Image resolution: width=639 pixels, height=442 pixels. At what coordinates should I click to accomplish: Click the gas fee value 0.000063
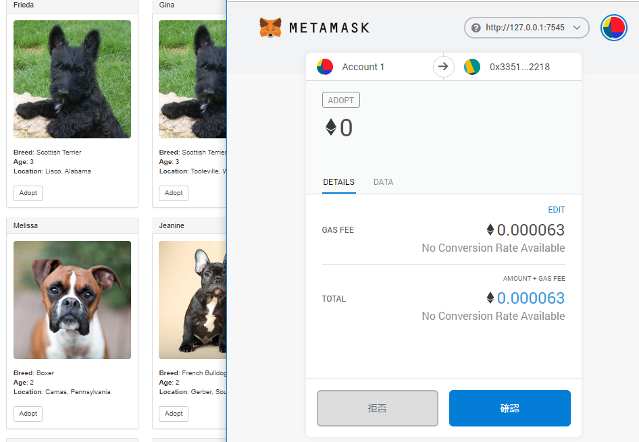[531, 230]
